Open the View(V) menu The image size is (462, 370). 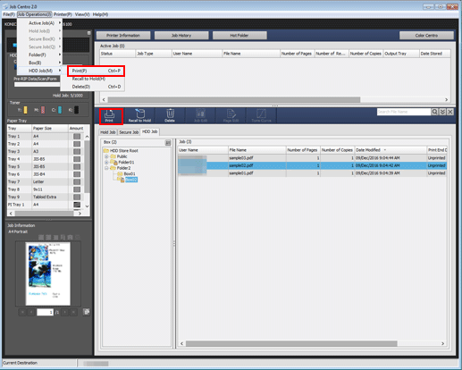pos(82,14)
